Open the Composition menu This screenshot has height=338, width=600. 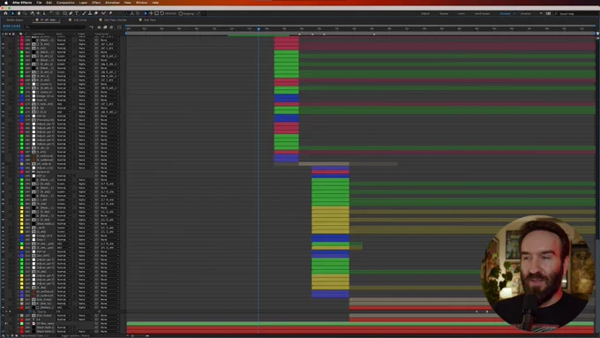click(x=66, y=3)
